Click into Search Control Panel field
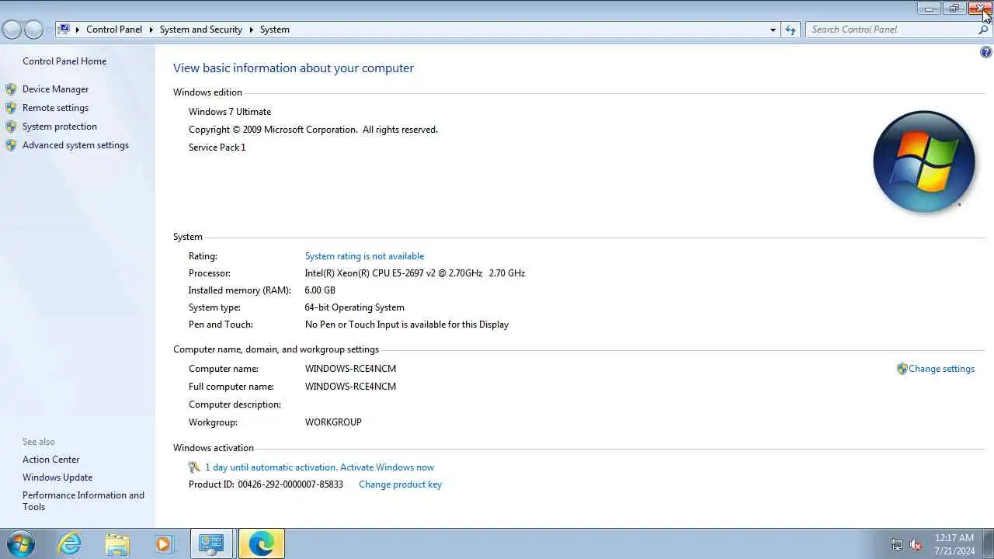Image resolution: width=994 pixels, height=559 pixels. (x=891, y=30)
